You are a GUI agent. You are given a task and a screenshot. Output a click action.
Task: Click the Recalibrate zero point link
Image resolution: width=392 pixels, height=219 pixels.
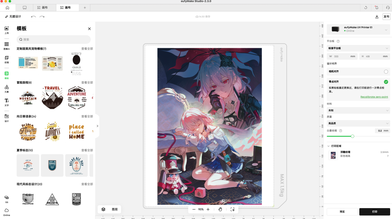(x=374, y=97)
